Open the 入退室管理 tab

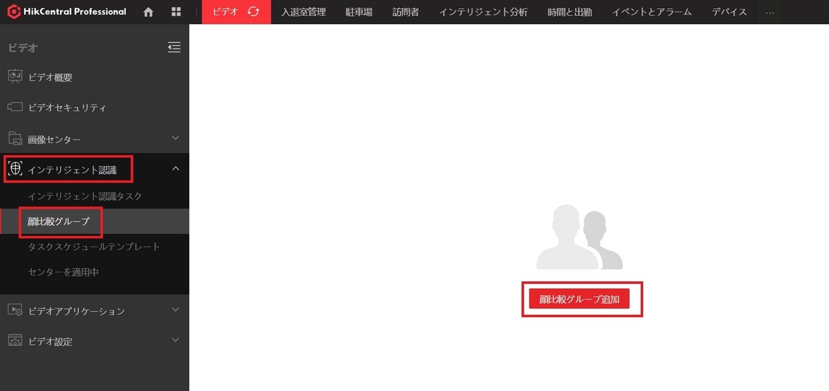click(303, 12)
